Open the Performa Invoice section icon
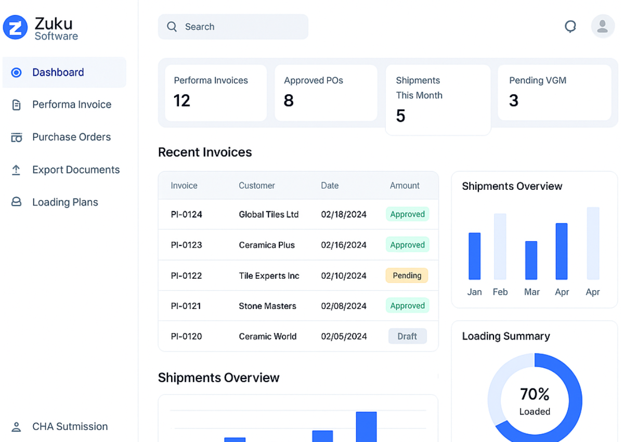Image resolution: width=624 pixels, height=442 pixels. [16, 105]
